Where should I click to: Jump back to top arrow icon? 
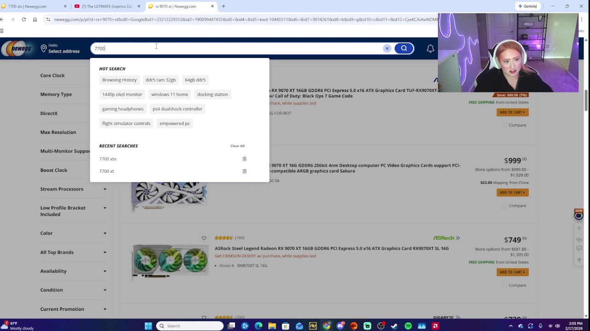(x=579, y=261)
